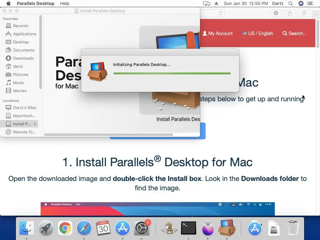Open Notification Center list icon
Image resolution: width=320 pixels, height=240 pixels.
pyautogui.click(x=310, y=3)
